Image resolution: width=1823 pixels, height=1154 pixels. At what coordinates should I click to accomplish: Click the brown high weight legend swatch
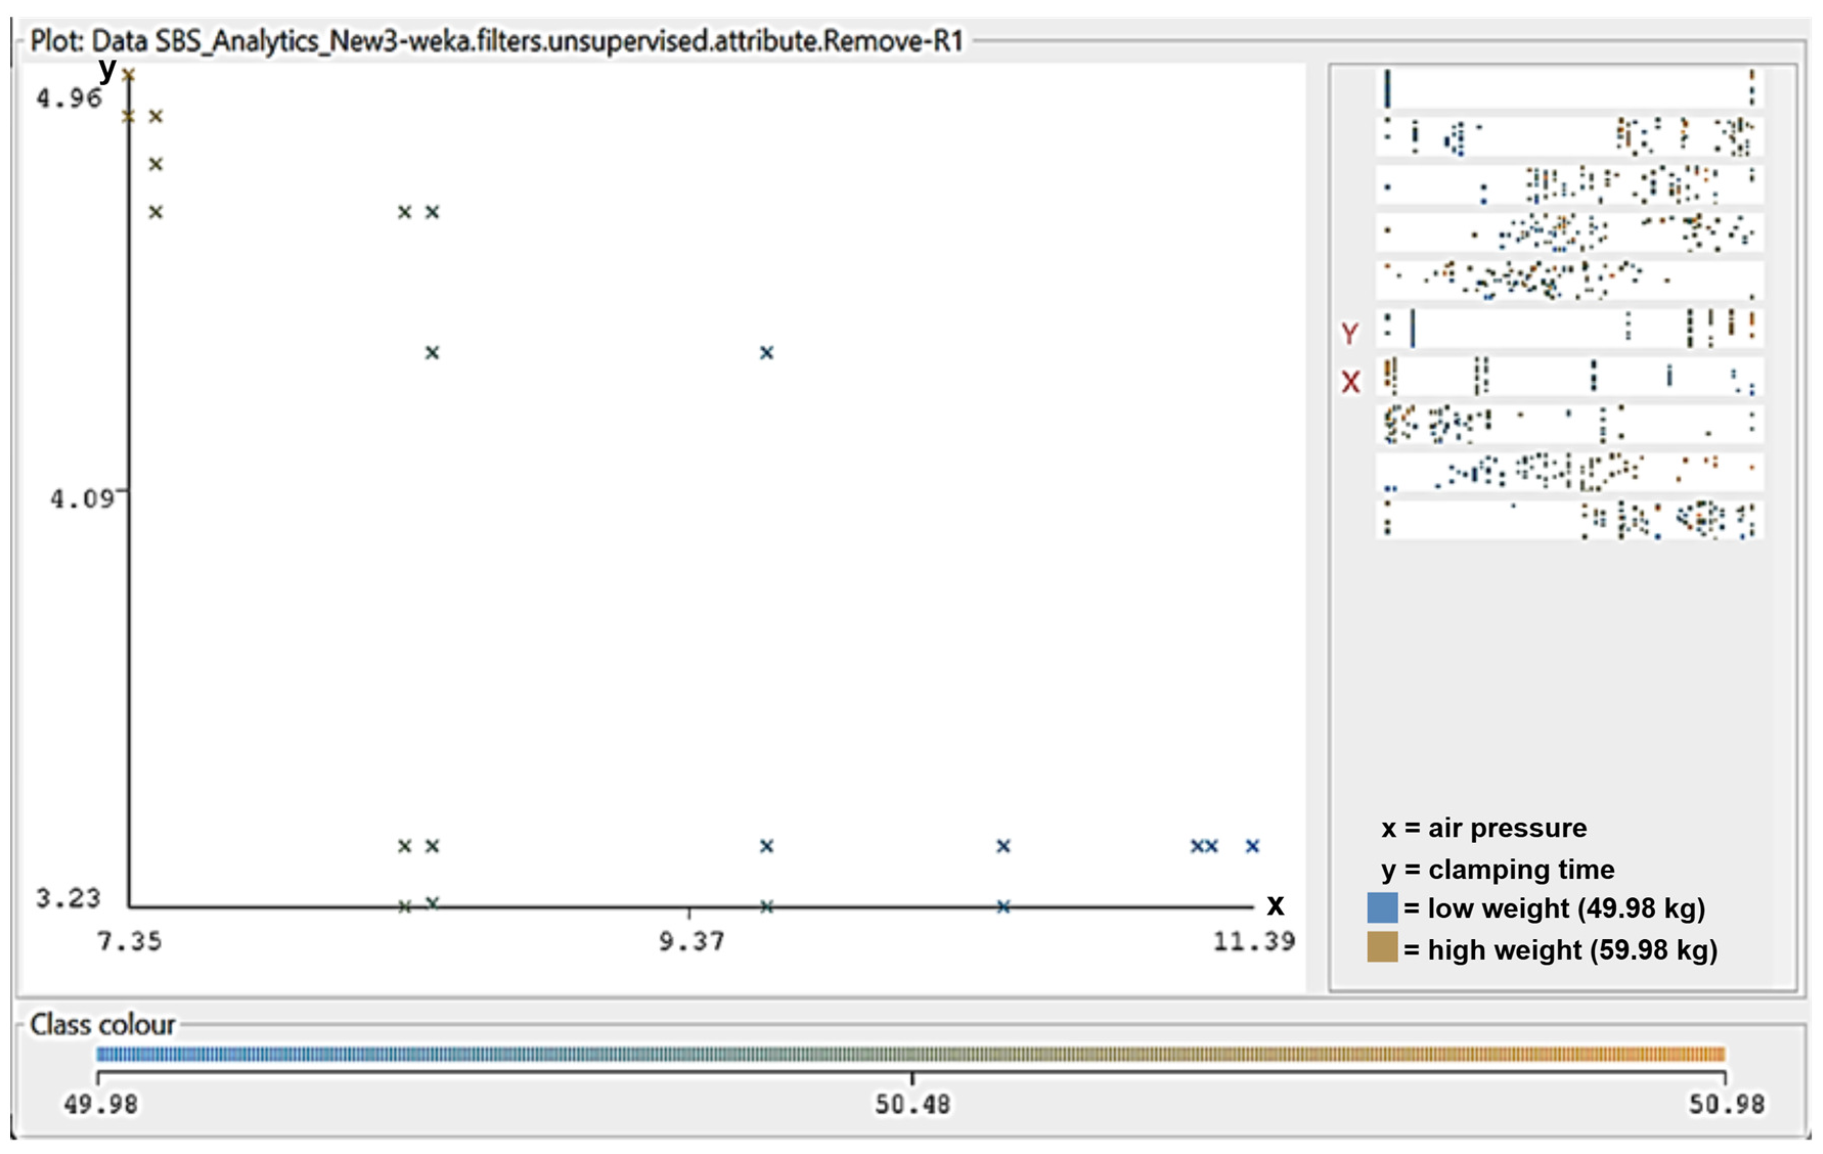[1382, 947]
